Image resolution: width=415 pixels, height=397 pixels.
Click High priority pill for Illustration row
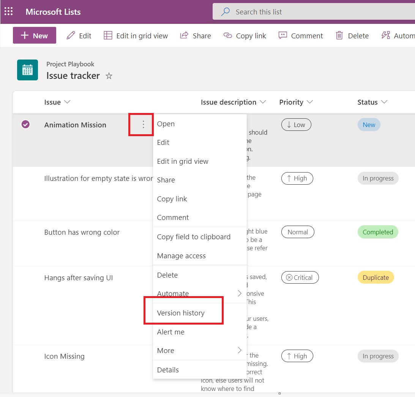(x=297, y=178)
